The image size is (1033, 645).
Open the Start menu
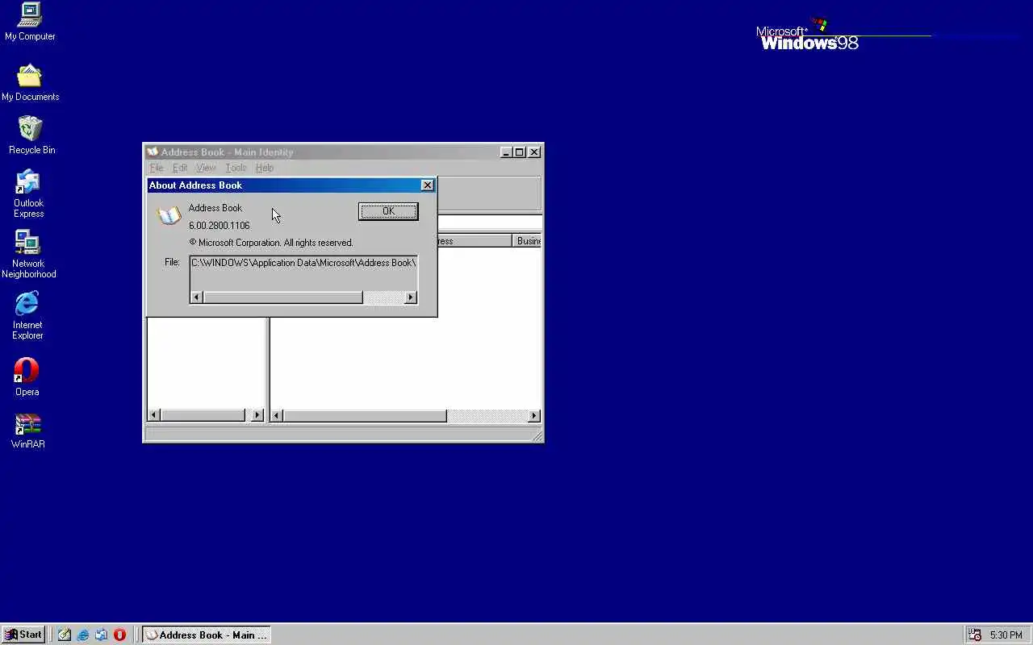tap(23, 635)
